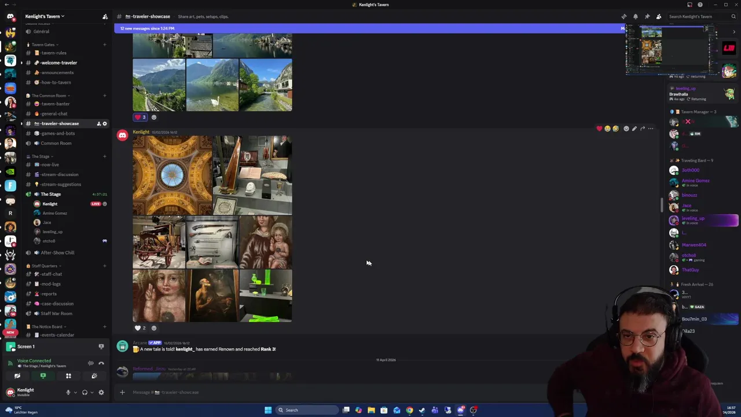Join the After-Show Chill voice channel
The width and height of the screenshot is (741, 417).
65,253
